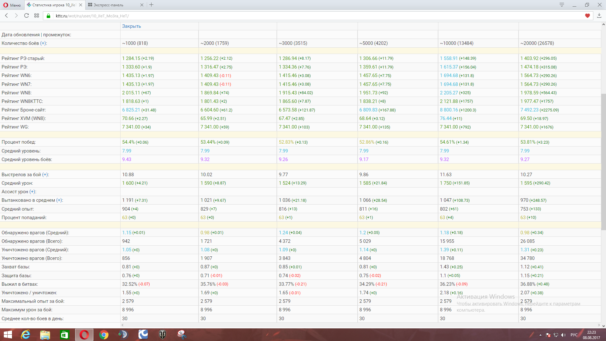Click the horizontal scroll left arrow
The image size is (606, 341).
click(123, 325)
